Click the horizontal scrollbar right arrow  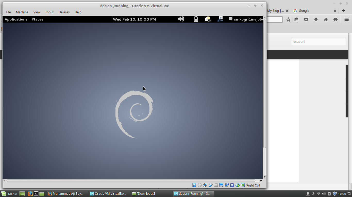[x=261, y=181]
